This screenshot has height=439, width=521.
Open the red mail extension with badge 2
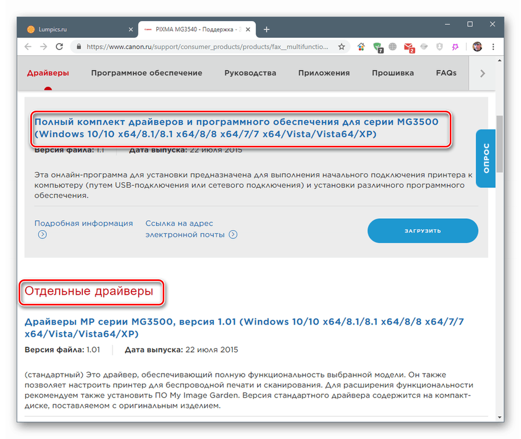point(409,47)
